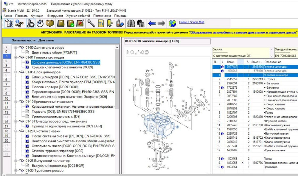Screen dimensions: 298x176
Task: Click the cardboard box package icon
Action: tap(49, 23)
